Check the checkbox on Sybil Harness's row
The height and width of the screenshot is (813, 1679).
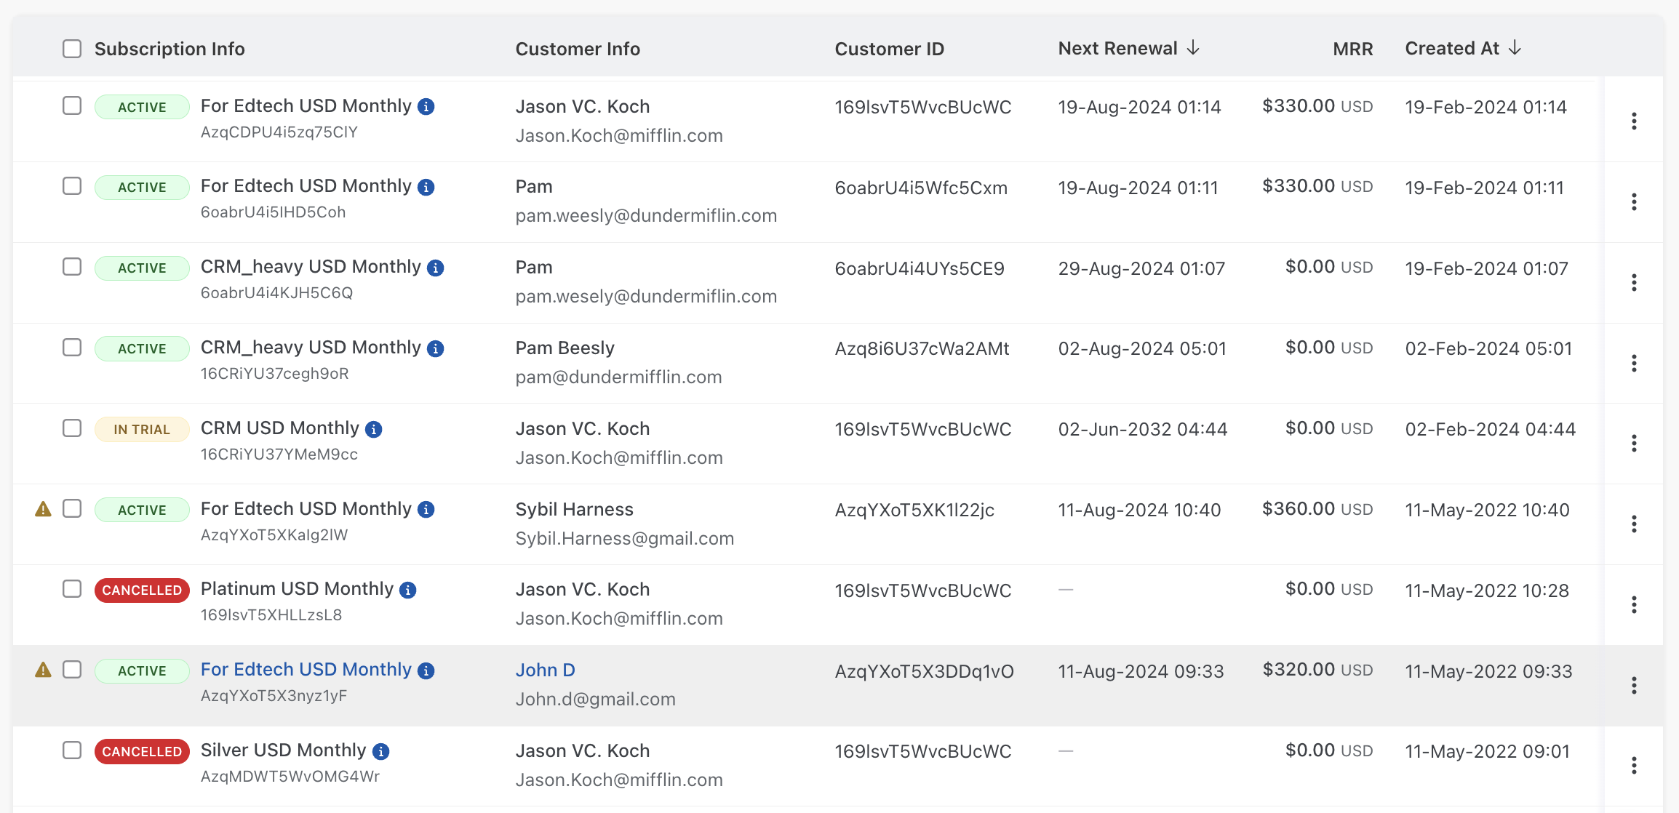point(71,509)
